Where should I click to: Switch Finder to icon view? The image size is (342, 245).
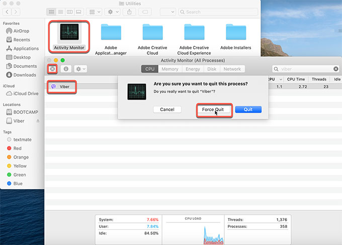[x=51, y=12]
